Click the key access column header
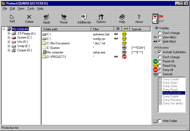190x131 pixels. point(126,29)
